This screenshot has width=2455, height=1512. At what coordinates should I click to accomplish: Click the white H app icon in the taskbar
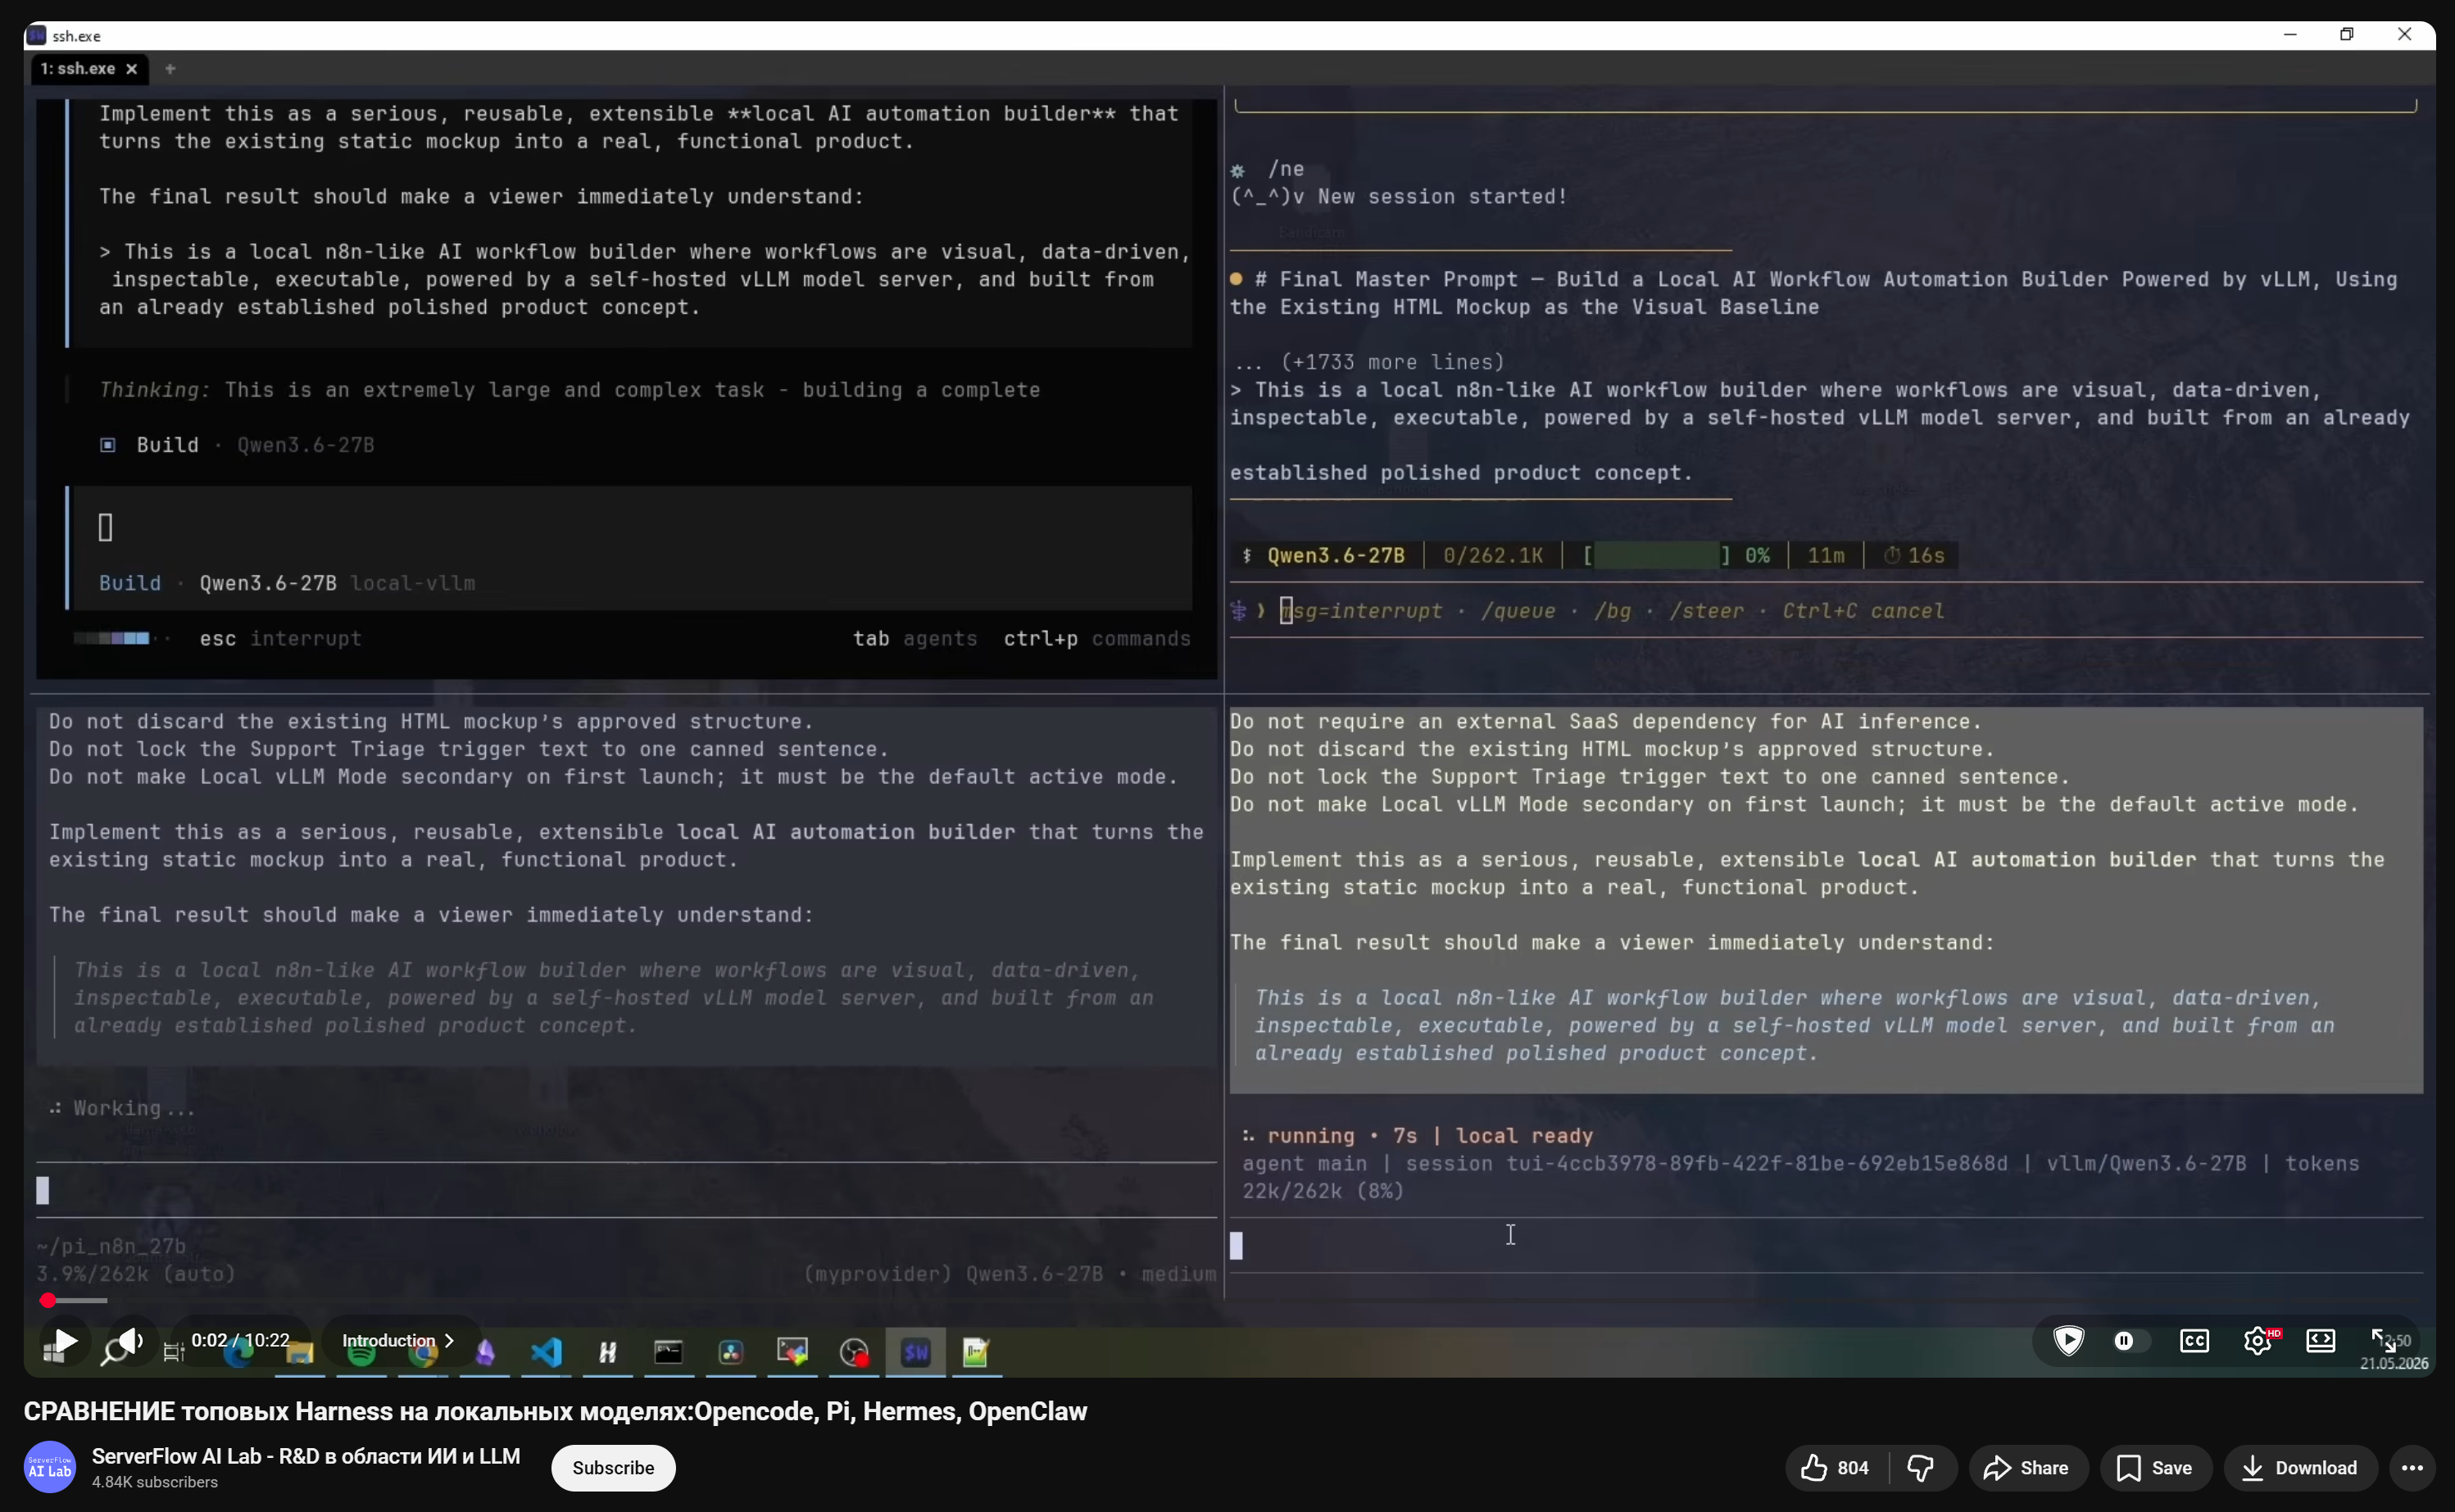tap(607, 1352)
